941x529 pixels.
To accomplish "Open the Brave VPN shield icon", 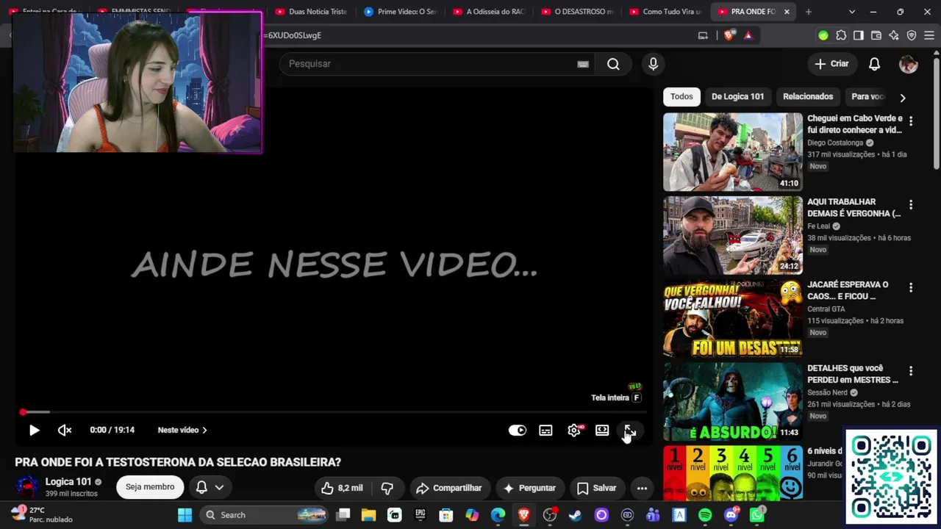I will click(x=912, y=35).
